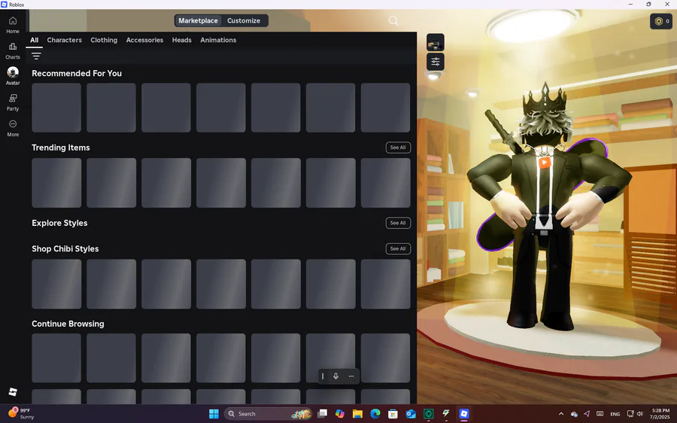Open the volume control in system tray
This screenshot has height=423, width=677.
click(640, 414)
